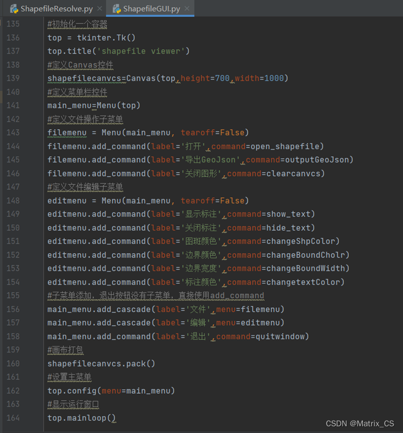Click the comment '#初始化一个容器'
This screenshot has width=403, height=433.
[77, 24]
